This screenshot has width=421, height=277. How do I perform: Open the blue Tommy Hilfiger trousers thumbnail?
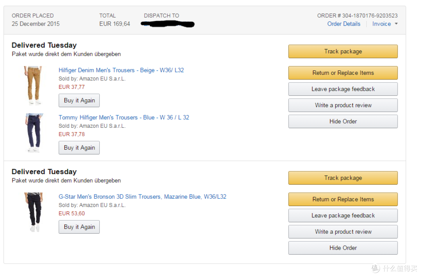pos(34,133)
